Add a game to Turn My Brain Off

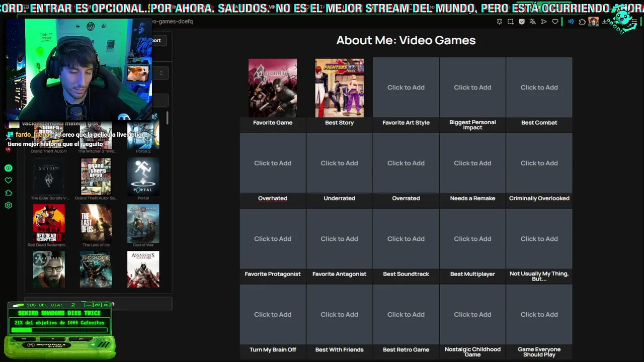[273, 314]
